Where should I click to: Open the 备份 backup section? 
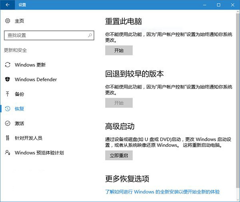[x=19, y=94]
